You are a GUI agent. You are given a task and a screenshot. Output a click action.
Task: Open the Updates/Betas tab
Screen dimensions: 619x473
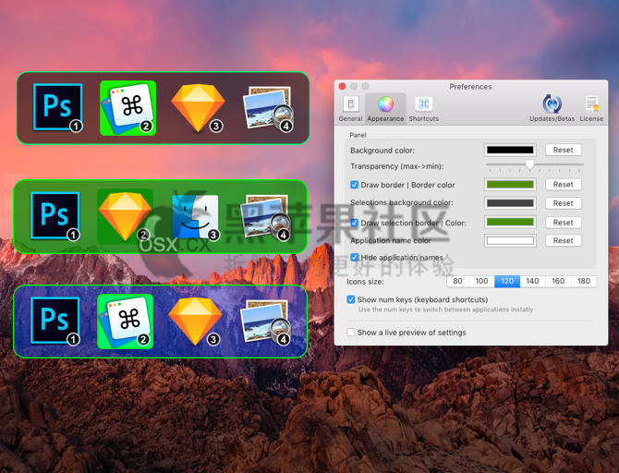[552, 109]
